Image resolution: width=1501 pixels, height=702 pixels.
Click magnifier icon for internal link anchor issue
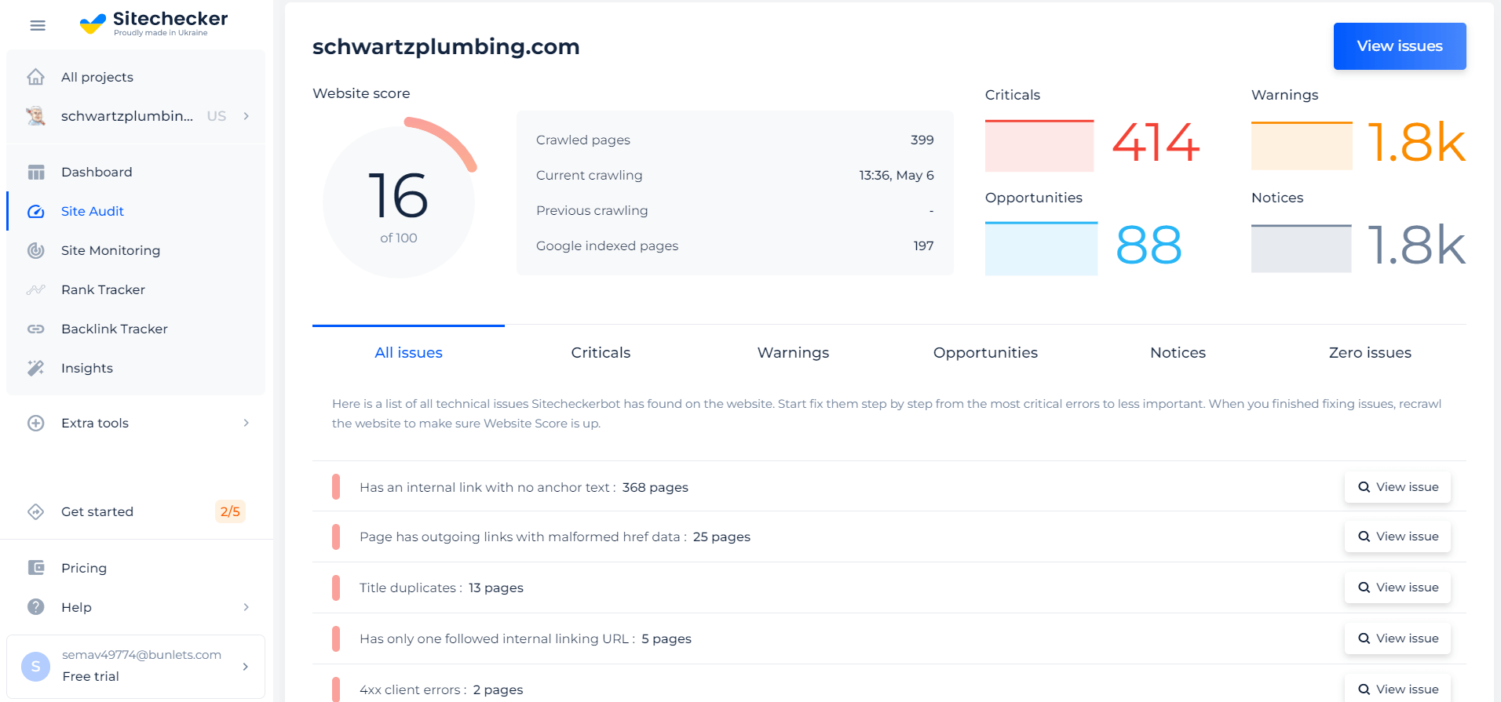coord(1364,487)
